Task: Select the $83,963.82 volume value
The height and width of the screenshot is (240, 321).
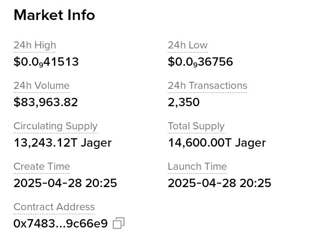Action: click(45, 102)
